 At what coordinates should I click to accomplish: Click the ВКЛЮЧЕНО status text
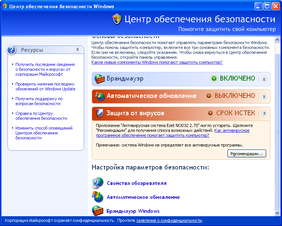click(x=237, y=78)
